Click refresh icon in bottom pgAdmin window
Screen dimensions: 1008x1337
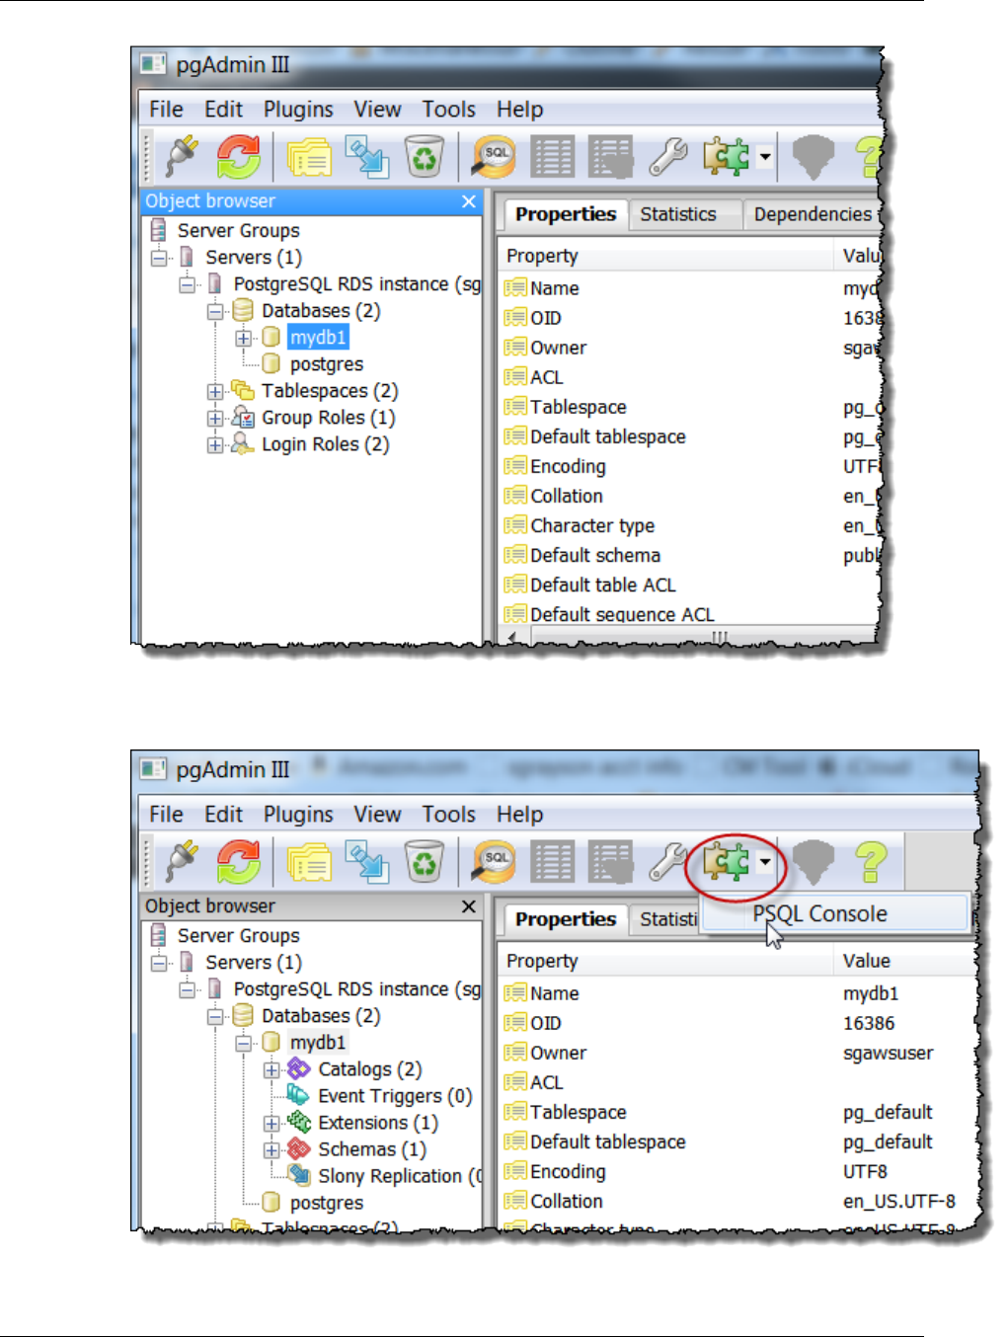[x=239, y=861]
